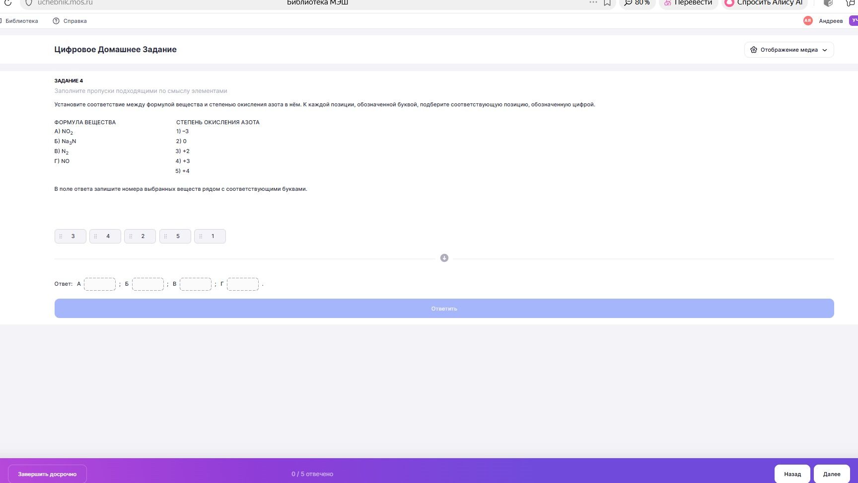
Task: Click the Перевести translate button
Action: click(688, 2)
